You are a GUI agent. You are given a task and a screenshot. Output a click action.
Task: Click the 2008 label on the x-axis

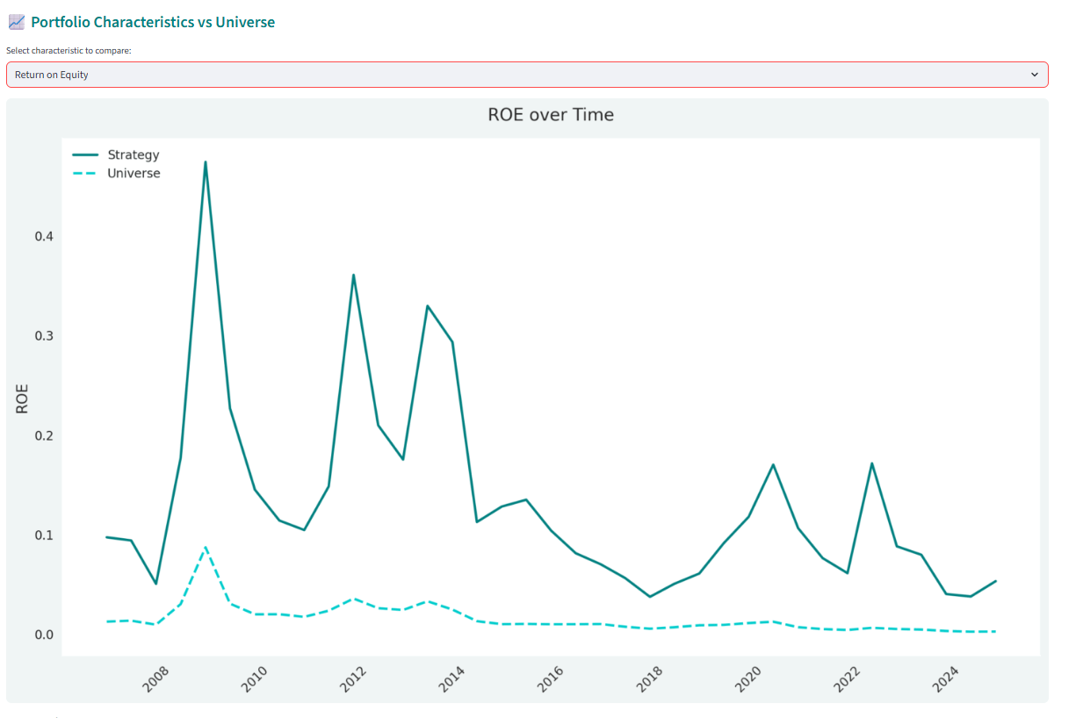[x=156, y=679]
